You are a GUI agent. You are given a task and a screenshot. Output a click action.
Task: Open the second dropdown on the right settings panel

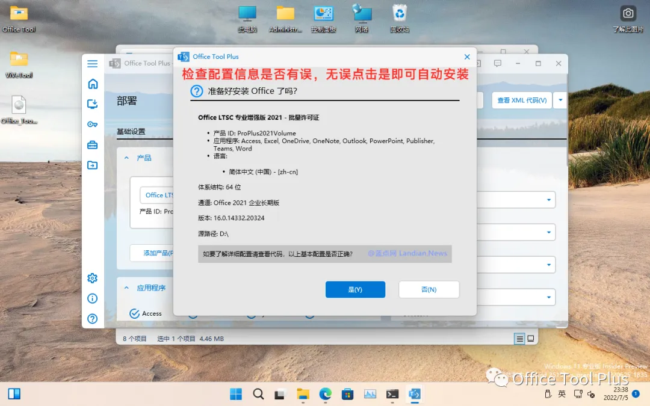pos(516,232)
